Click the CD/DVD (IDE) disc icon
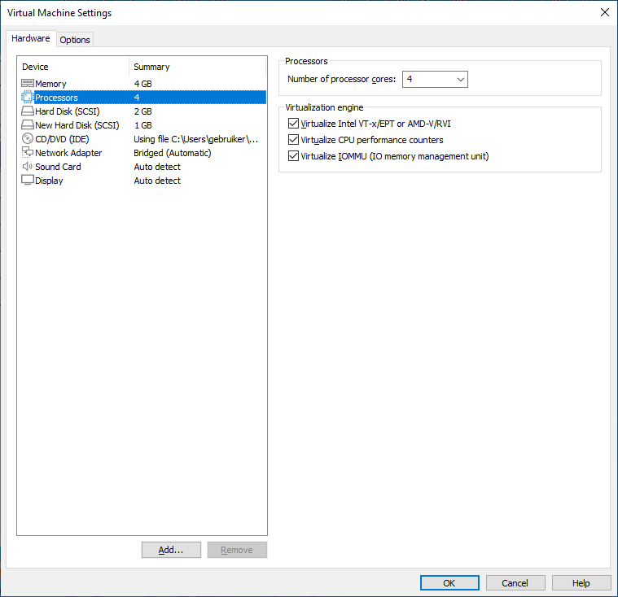 click(28, 139)
